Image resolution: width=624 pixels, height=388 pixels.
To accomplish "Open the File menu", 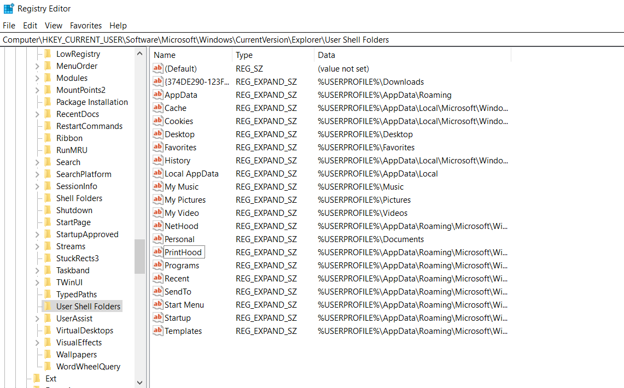I will tap(9, 26).
